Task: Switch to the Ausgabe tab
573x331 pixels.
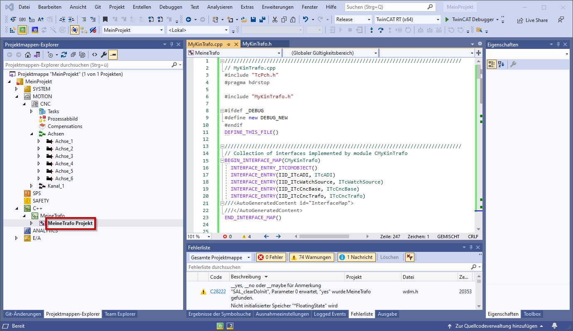Action: point(387,314)
